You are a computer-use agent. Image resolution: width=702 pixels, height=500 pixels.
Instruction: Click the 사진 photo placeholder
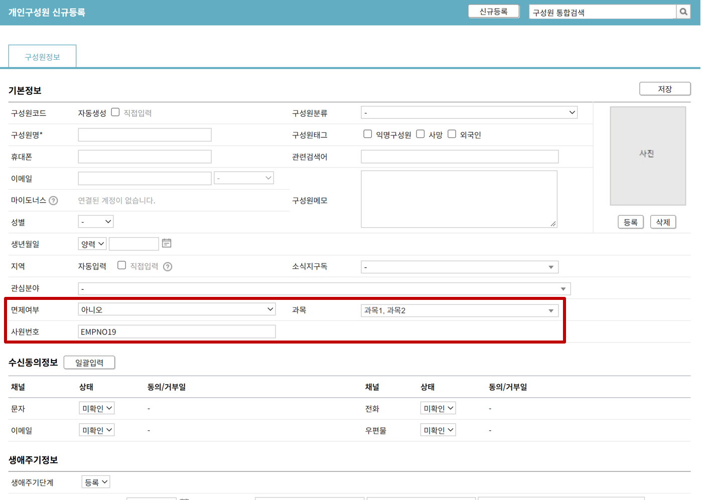(x=648, y=156)
